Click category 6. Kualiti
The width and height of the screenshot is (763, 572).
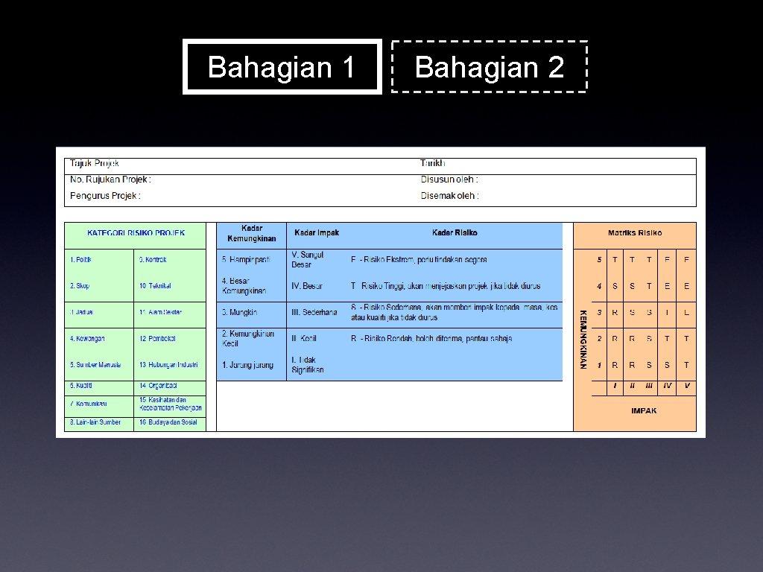pyautogui.click(x=80, y=386)
